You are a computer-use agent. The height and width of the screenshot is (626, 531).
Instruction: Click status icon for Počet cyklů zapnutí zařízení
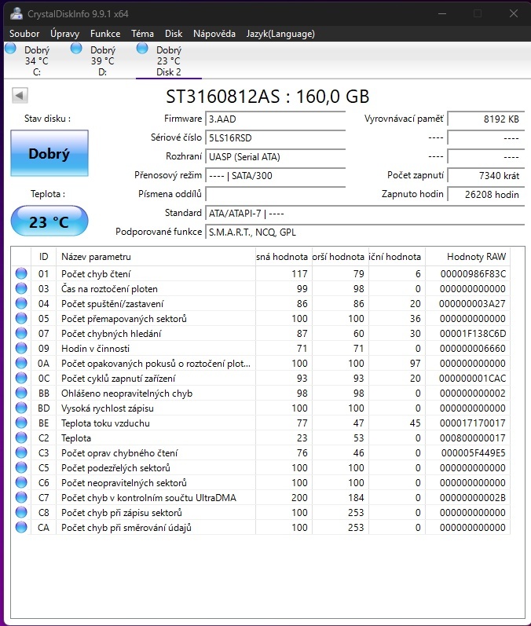point(21,378)
